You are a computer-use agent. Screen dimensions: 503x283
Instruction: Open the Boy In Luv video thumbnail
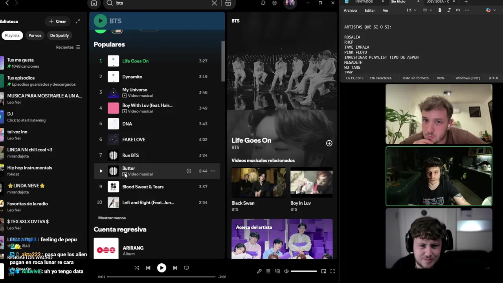coord(311,182)
